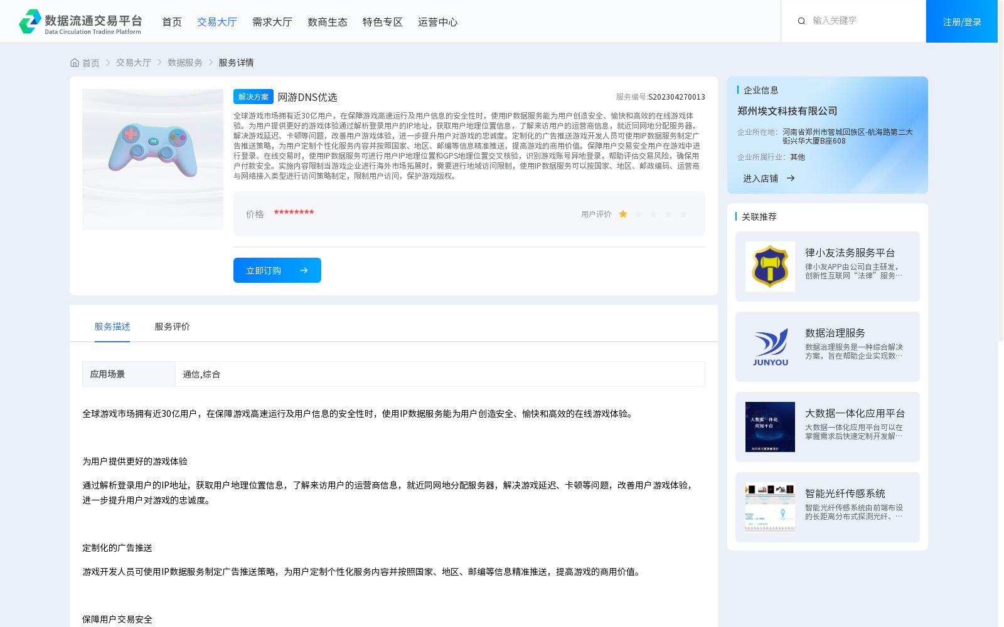1004x627 pixels.
Task: Click service number S202304270013
Action: tap(676, 97)
